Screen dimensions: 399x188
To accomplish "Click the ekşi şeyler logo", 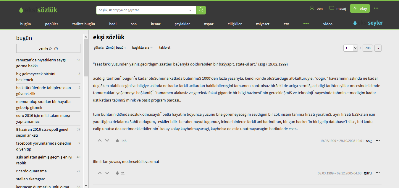I will pyautogui.click(x=368, y=23).
